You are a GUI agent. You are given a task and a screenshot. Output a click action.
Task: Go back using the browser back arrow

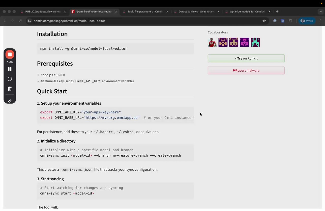(5, 21)
